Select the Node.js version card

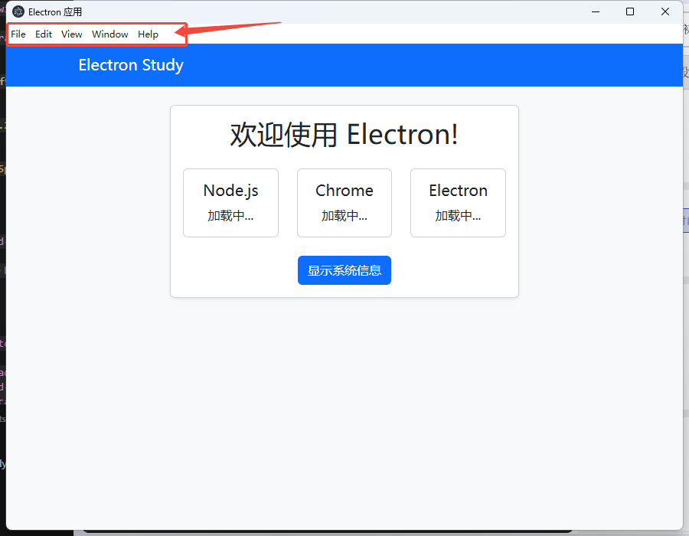230,203
